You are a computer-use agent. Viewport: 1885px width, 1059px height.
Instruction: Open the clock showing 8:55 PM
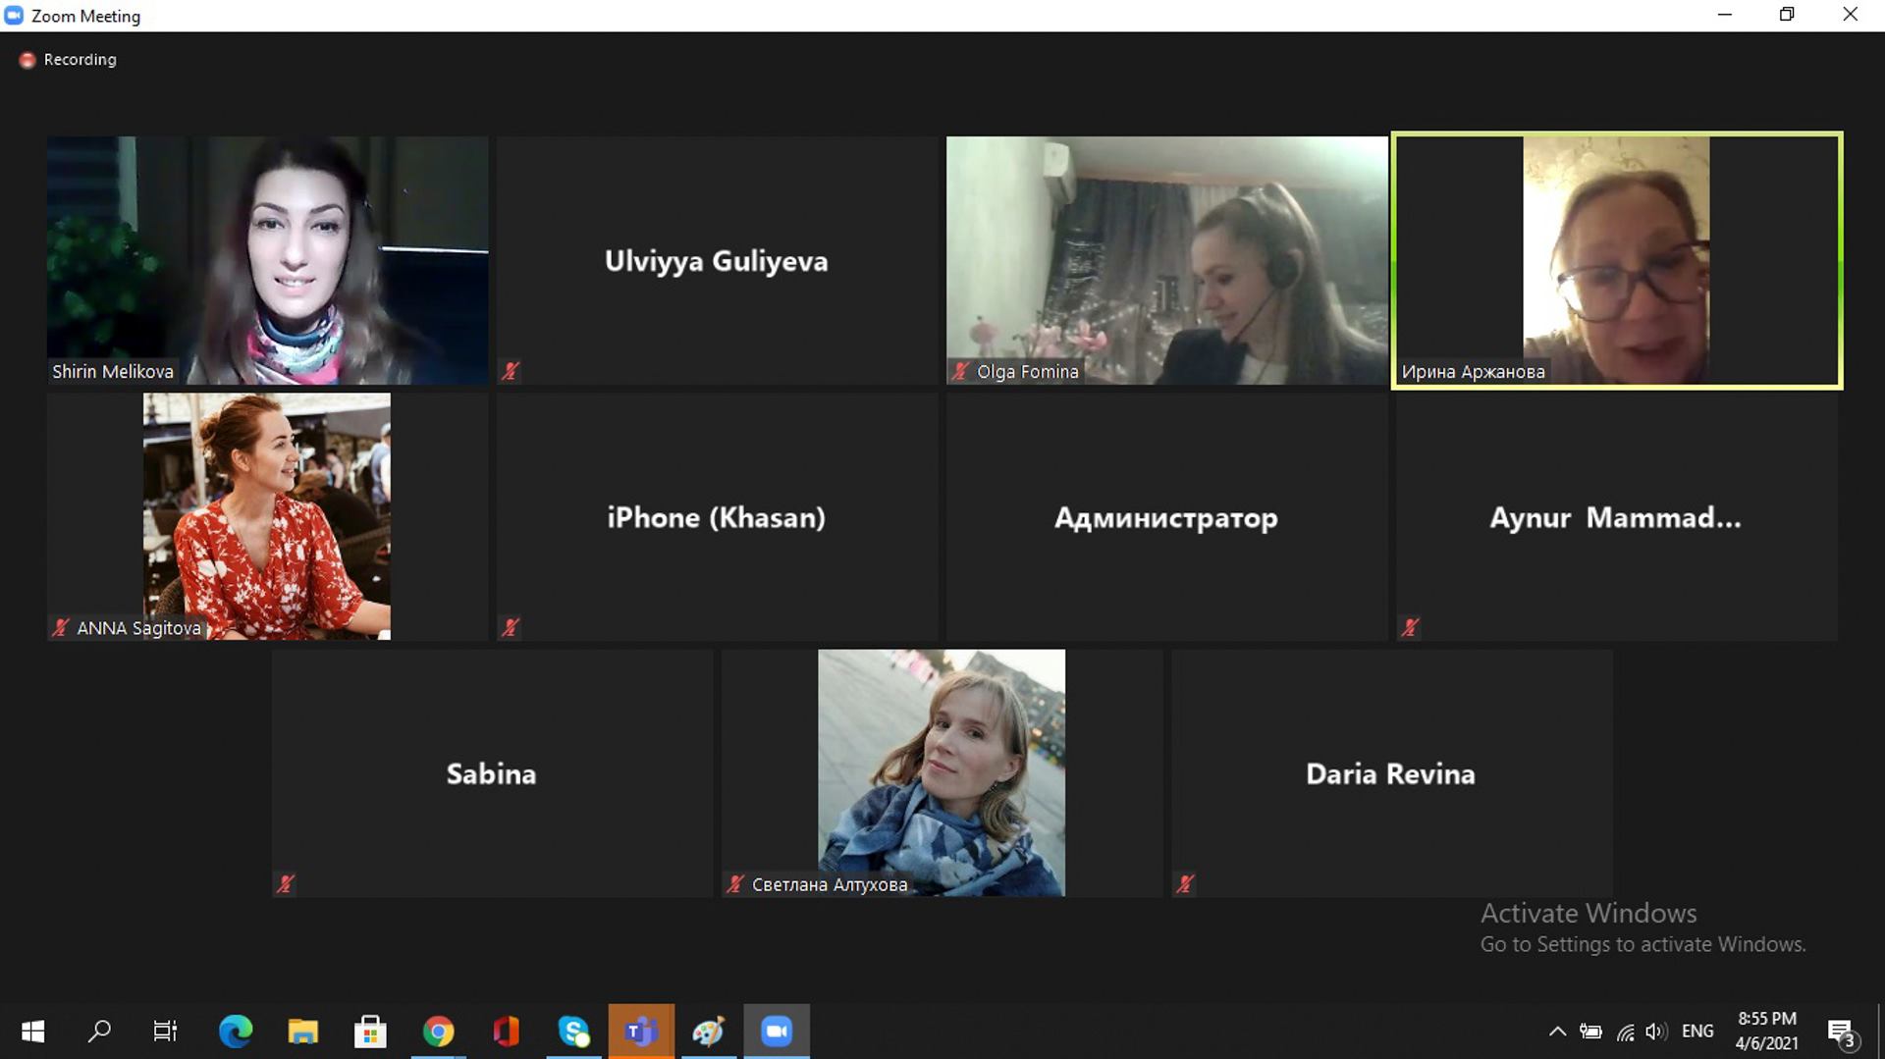(1767, 1031)
